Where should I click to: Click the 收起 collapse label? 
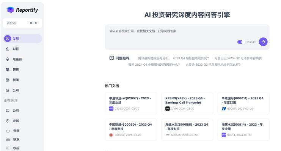pos(16,148)
